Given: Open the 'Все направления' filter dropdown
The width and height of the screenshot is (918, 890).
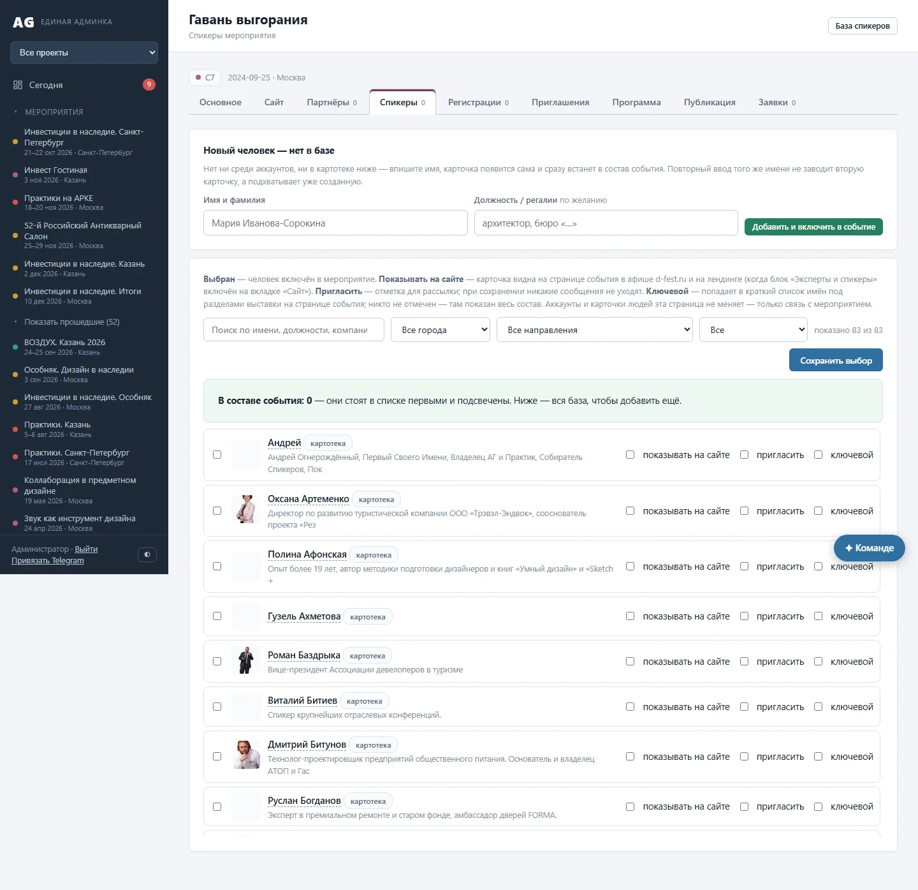Looking at the screenshot, I should (595, 330).
